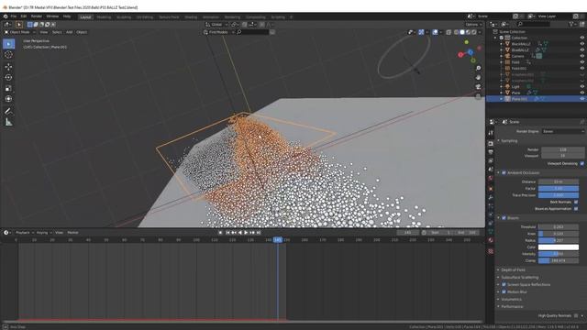The height and width of the screenshot is (330, 587).
Task: Open the File menu
Action: (x=14, y=16)
